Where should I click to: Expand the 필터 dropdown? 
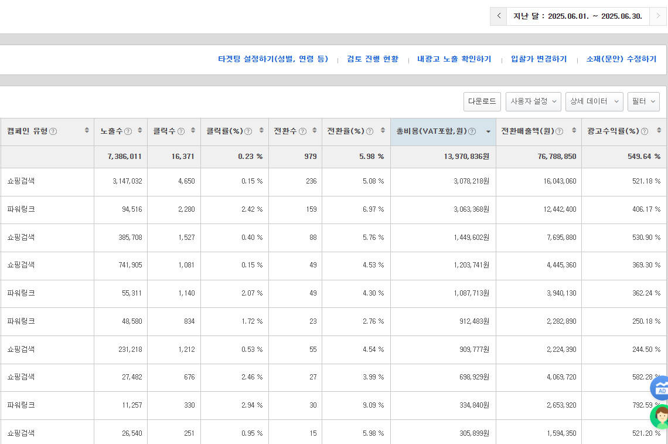point(643,101)
